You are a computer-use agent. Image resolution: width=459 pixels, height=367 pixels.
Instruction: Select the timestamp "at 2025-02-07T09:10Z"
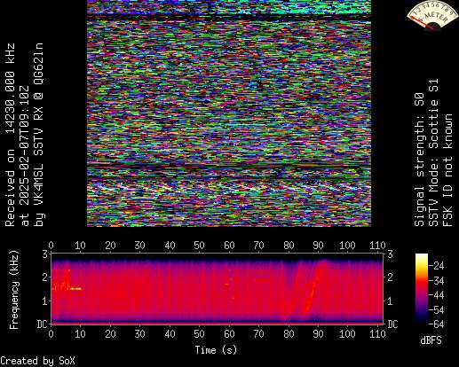25,156
